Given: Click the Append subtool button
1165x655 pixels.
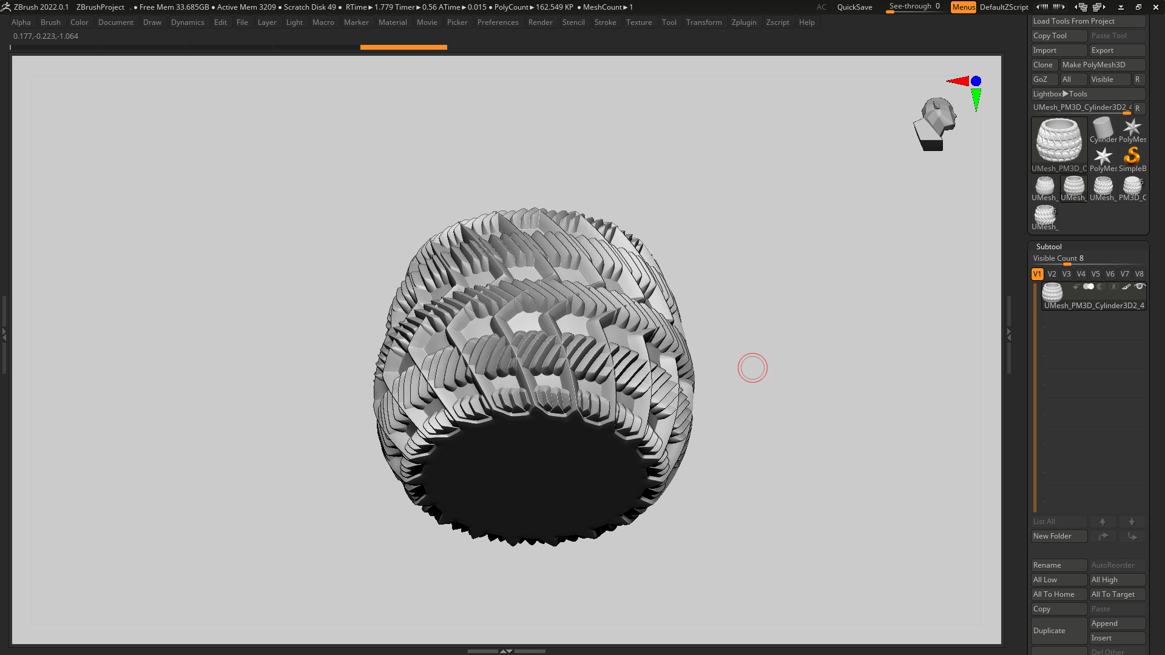Looking at the screenshot, I should [x=1117, y=623].
